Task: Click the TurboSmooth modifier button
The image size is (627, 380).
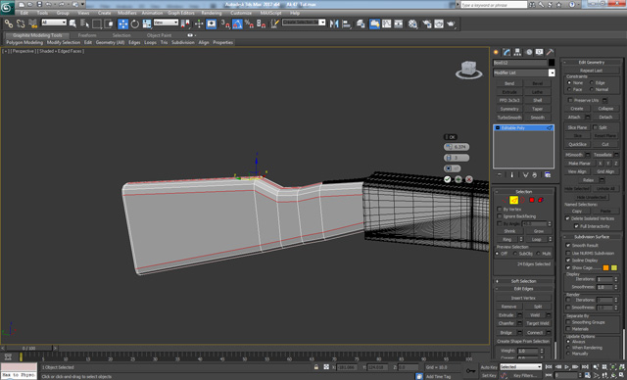Action: tap(509, 118)
